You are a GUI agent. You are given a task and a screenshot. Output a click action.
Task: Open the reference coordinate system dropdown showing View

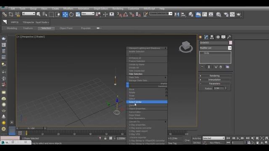(88, 13)
